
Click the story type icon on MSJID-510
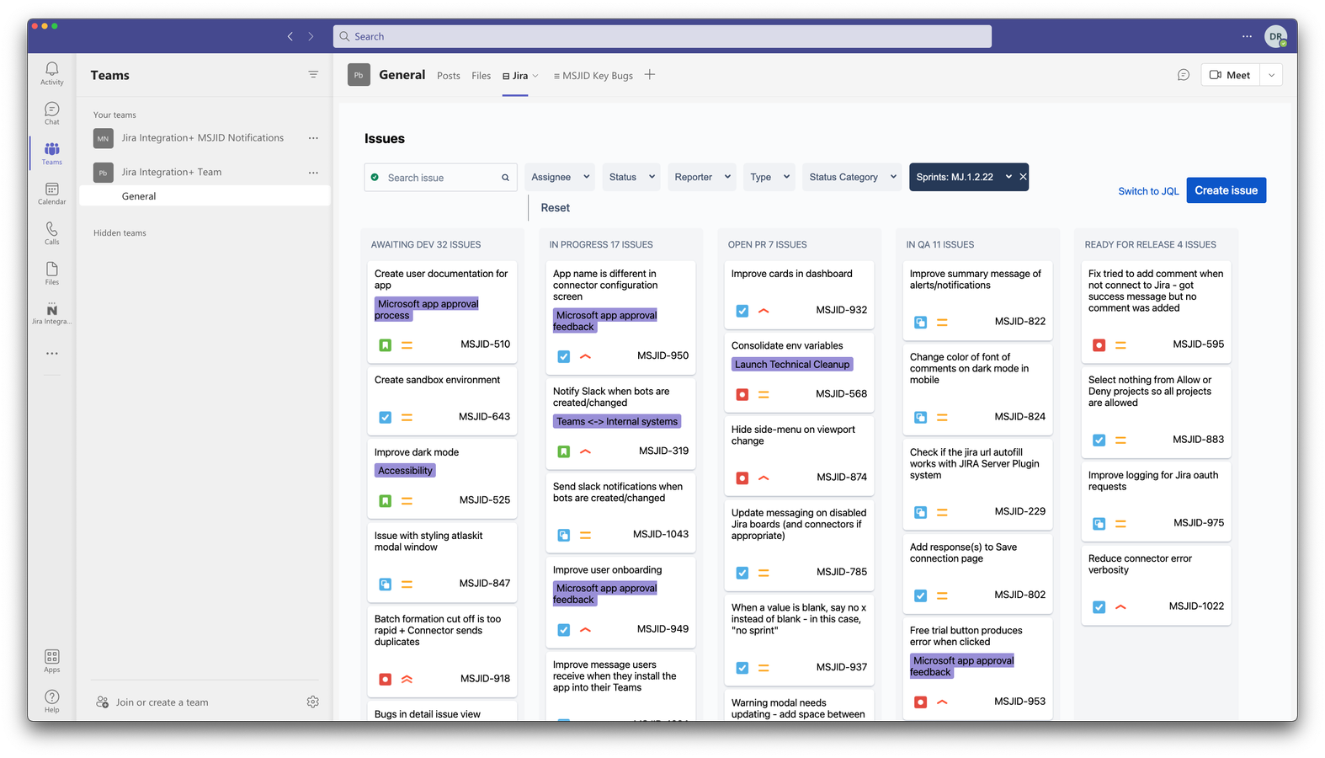[385, 345]
